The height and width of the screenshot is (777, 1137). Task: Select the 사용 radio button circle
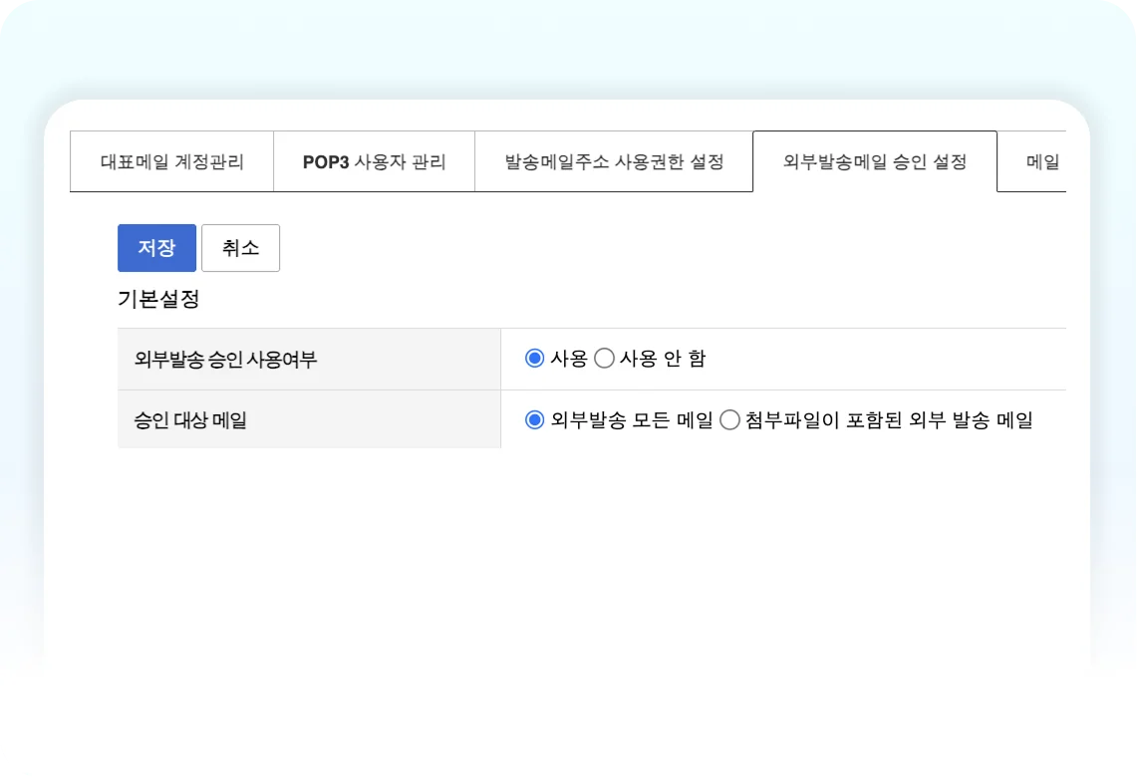tap(534, 359)
